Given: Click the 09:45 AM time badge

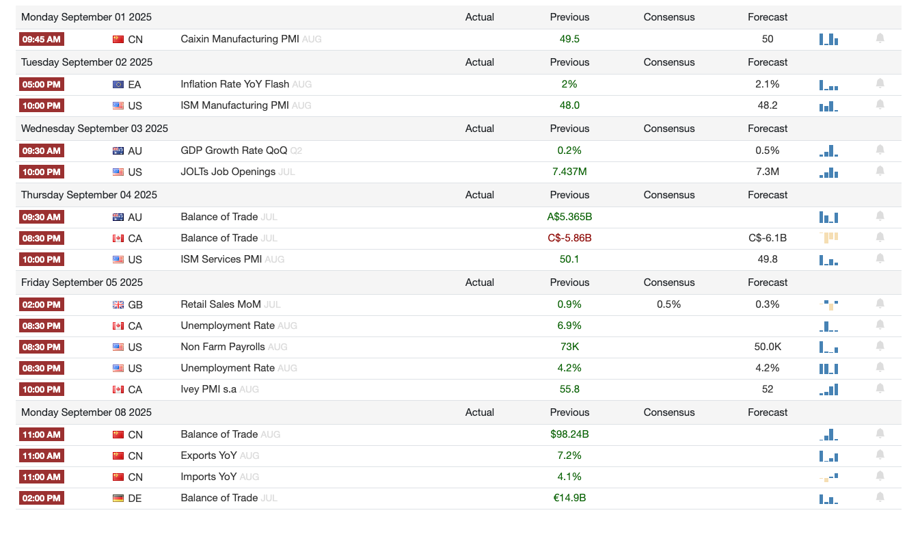Looking at the screenshot, I should (x=42, y=40).
